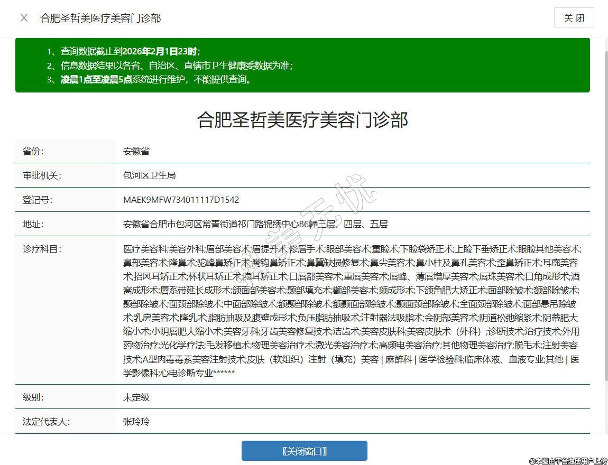Click the 安徽省 province value
The image size is (608, 465).
[136, 151]
